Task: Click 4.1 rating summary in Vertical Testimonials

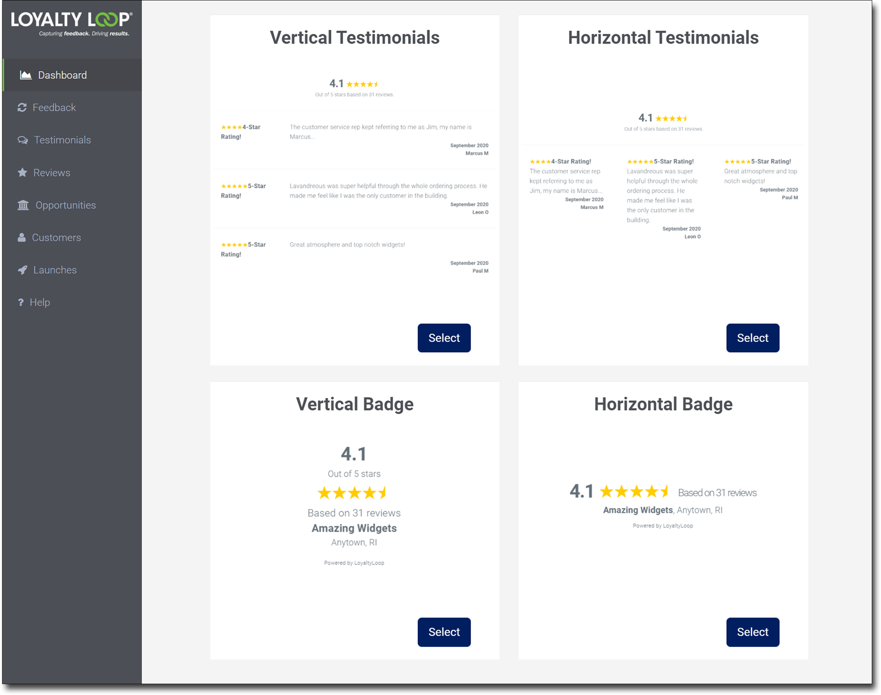Action: click(354, 88)
